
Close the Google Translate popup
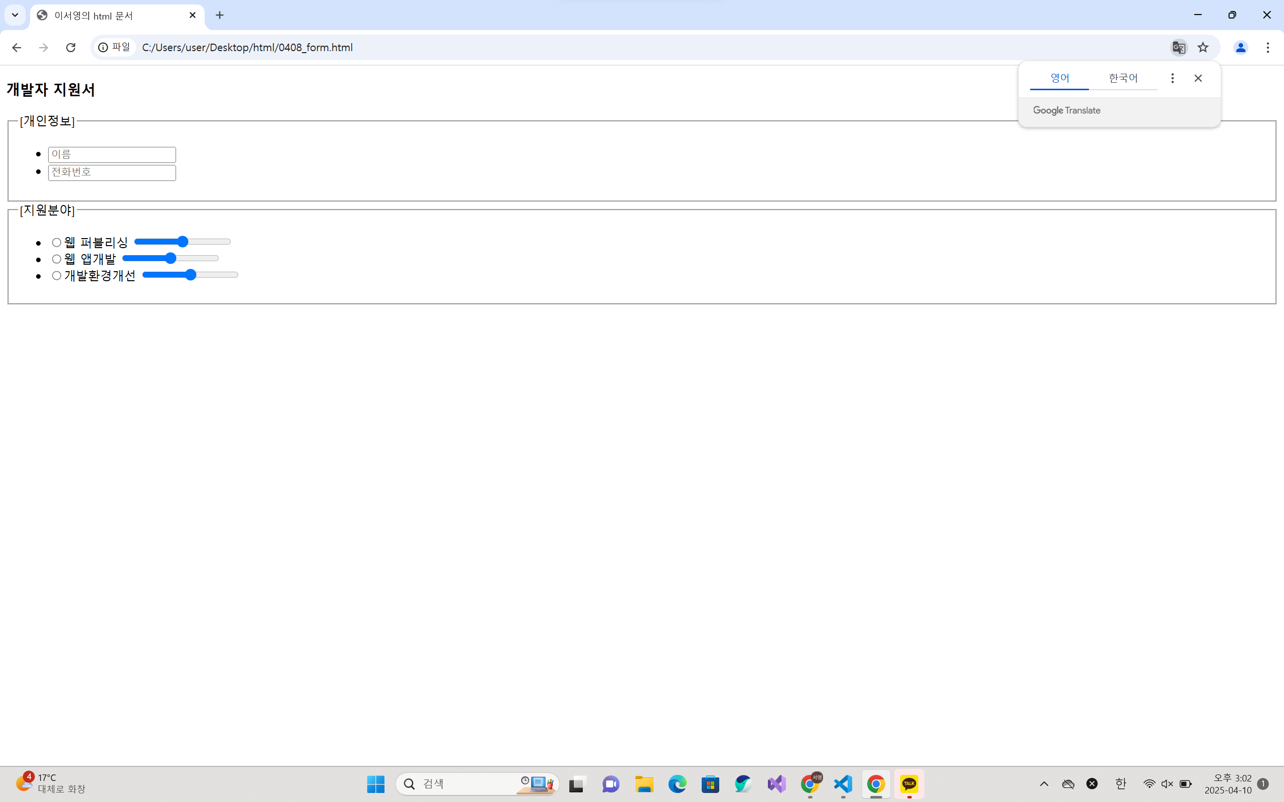(1198, 79)
